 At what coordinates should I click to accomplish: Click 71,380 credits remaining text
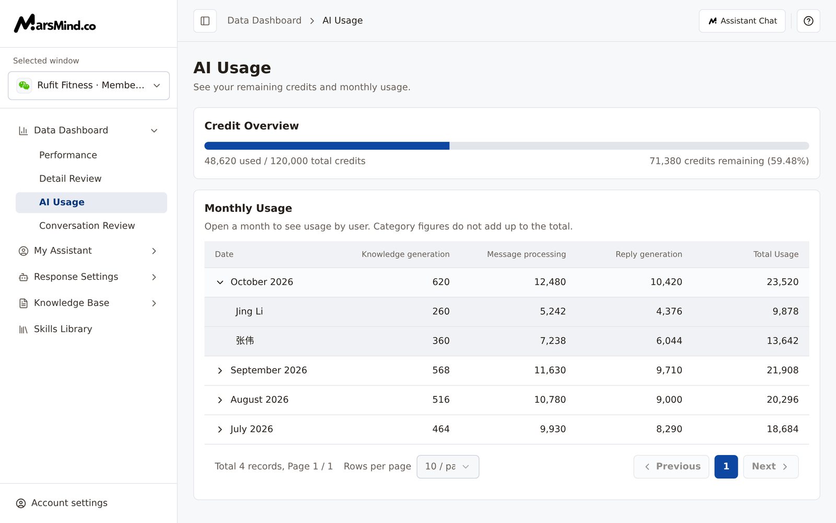729,161
